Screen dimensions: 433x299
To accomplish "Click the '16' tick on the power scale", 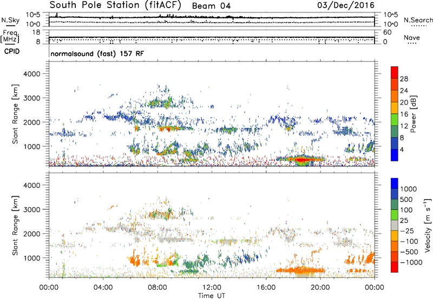I will pos(404,114).
